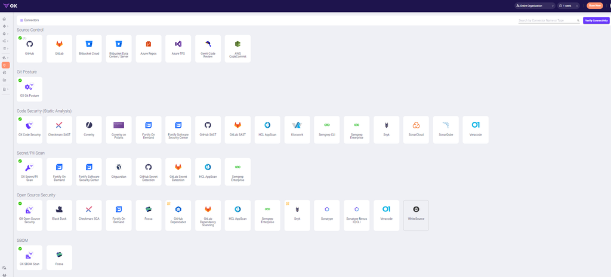Select the Gitguardian connector
Image resolution: width=611 pixels, height=277 pixels.
tap(119, 172)
